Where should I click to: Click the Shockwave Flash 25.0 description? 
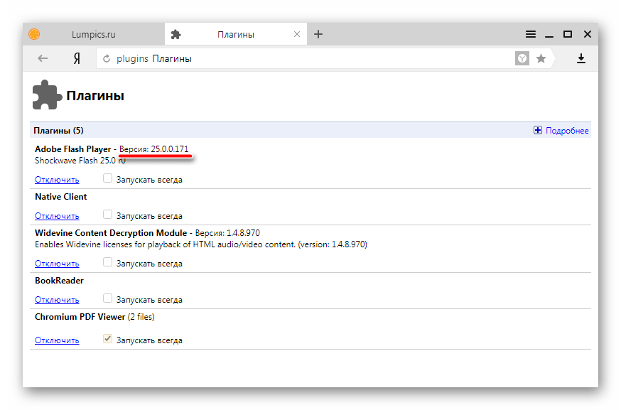[x=80, y=161]
